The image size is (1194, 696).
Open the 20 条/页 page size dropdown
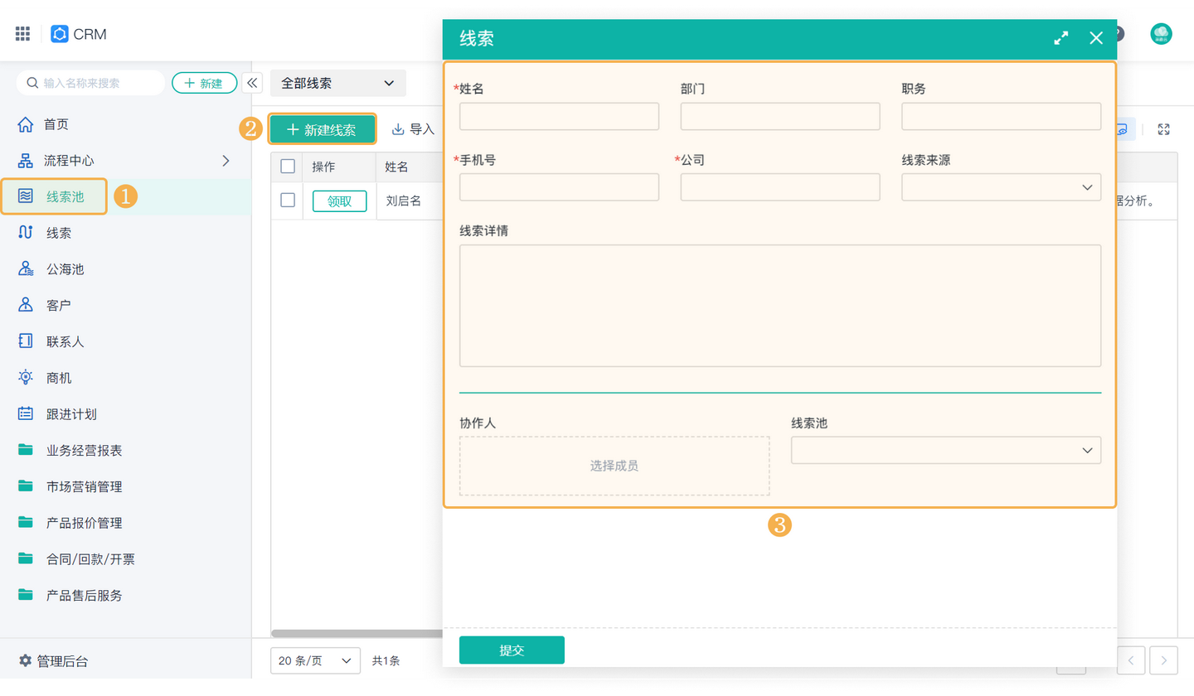pyautogui.click(x=315, y=660)
